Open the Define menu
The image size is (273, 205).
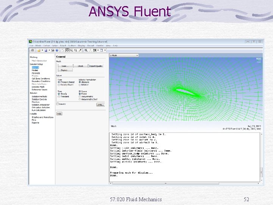[47, 46]
